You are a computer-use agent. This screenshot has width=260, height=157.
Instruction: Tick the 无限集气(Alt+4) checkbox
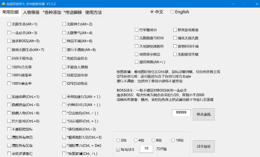pyautogui.click(x=64, y=33)
